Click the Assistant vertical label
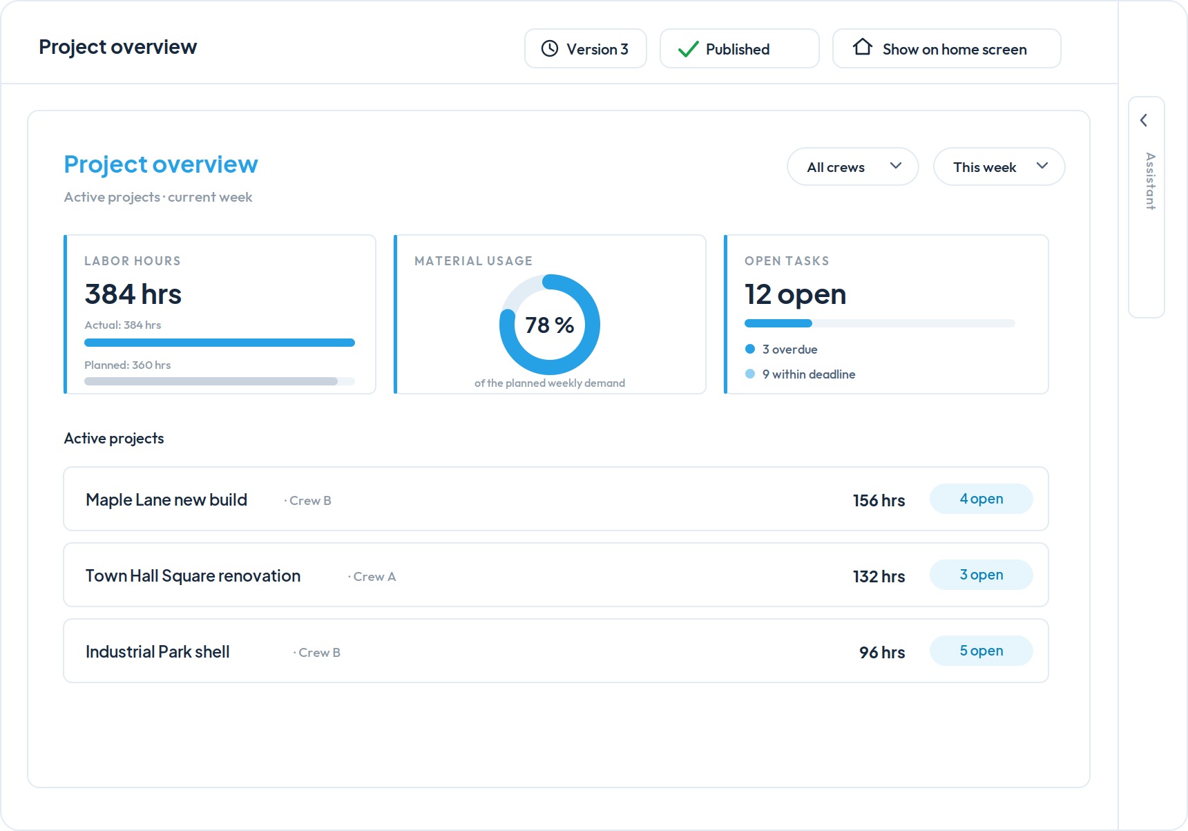This screenshot has height=831, width=1188. pyautogui.click(x=1150, y=181)
